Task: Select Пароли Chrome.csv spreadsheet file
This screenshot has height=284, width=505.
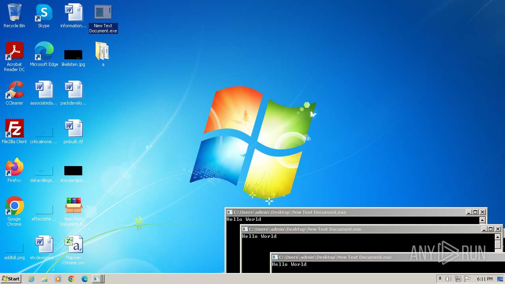Action: (73, 250)
